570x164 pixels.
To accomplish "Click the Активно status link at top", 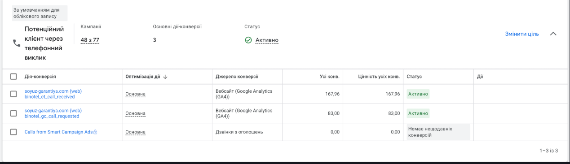I will point(267,40).
